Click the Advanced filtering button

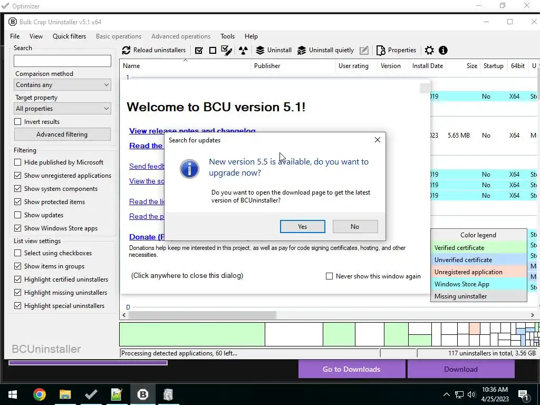point(62,134)
